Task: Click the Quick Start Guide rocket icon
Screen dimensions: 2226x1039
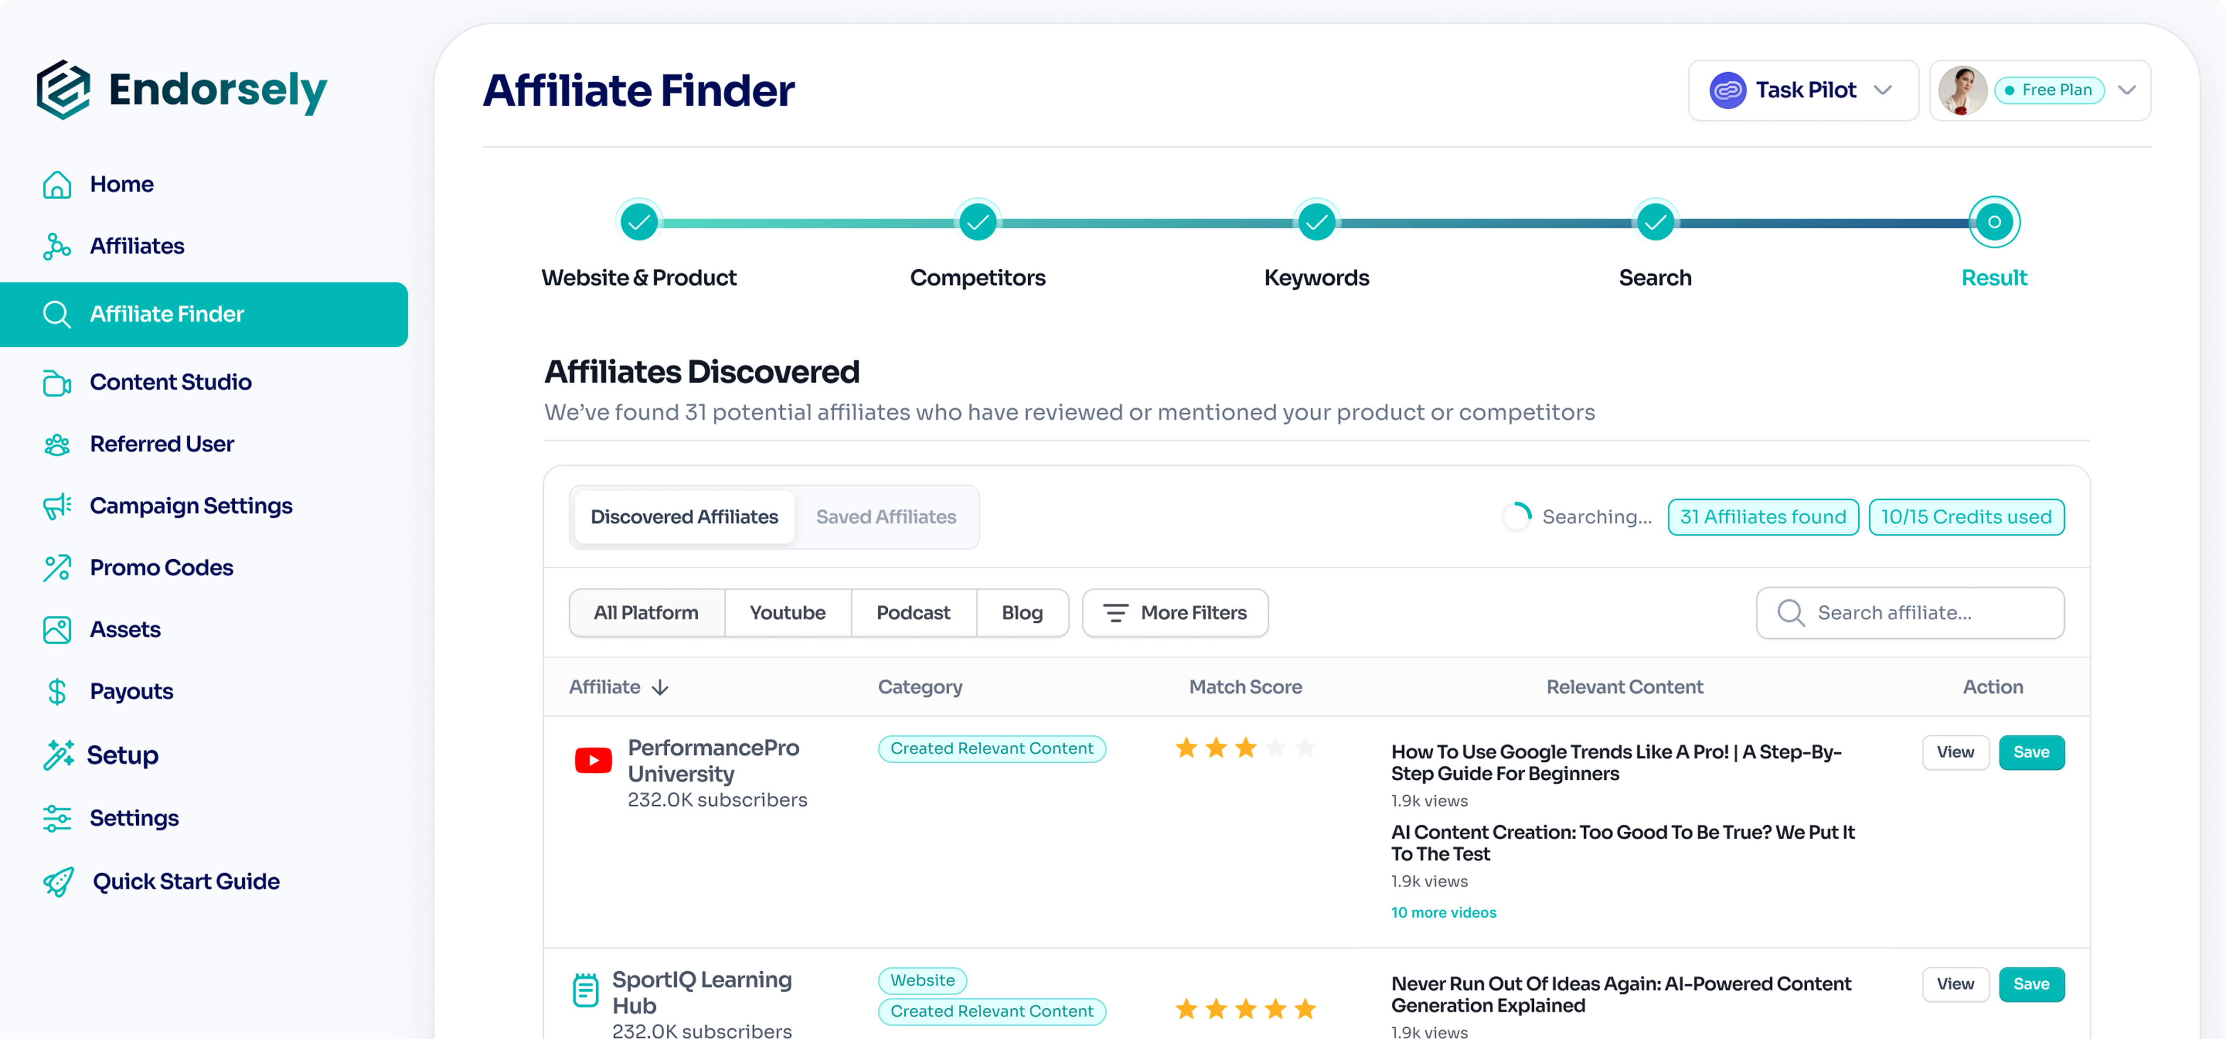Action: [59, 882]
